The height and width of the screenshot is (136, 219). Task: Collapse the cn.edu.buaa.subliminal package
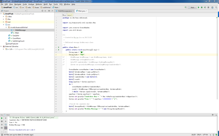(x=6, y=27)
